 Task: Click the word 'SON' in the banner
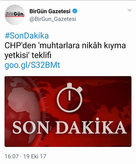(x=31, y=127)
